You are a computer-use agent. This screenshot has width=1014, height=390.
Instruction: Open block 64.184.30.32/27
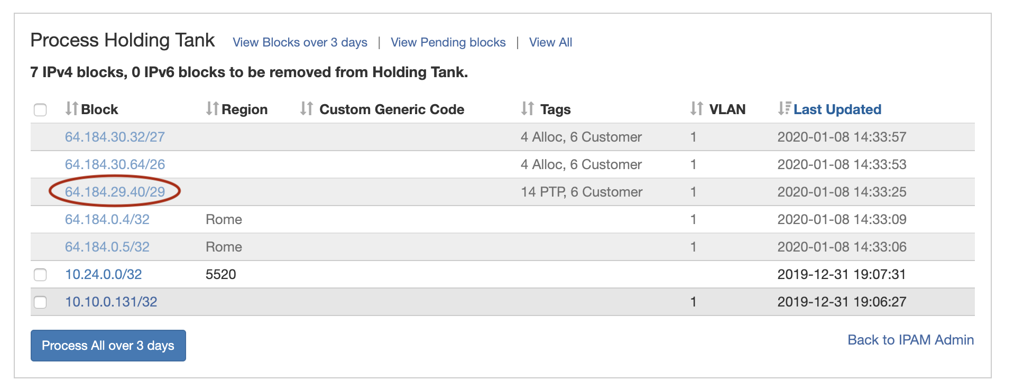[x=115, y=137]
